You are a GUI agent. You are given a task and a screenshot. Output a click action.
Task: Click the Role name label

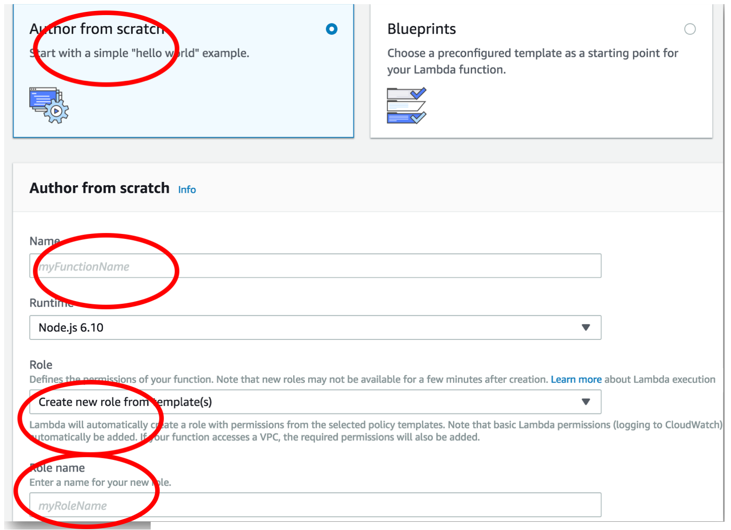[x=58, y=468]
